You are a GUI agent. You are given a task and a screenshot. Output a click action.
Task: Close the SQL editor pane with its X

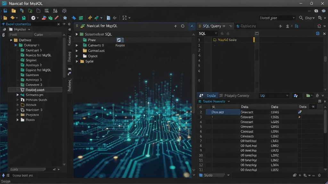(324, 33)
